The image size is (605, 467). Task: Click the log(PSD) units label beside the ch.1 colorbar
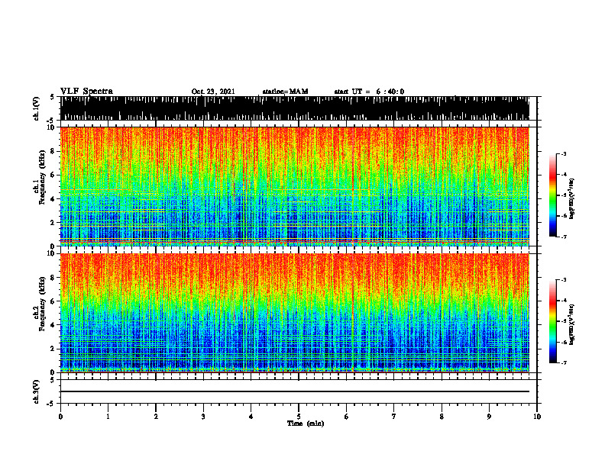[x=572, y=198]
